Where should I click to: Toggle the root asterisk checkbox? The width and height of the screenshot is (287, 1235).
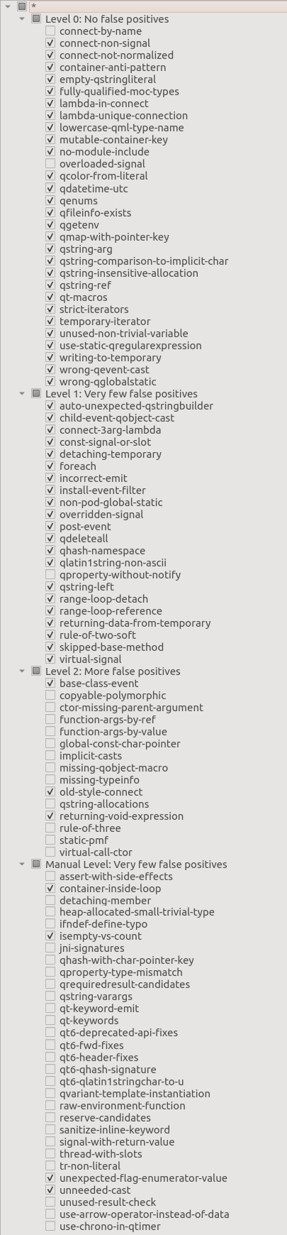(x=22, y=6)
